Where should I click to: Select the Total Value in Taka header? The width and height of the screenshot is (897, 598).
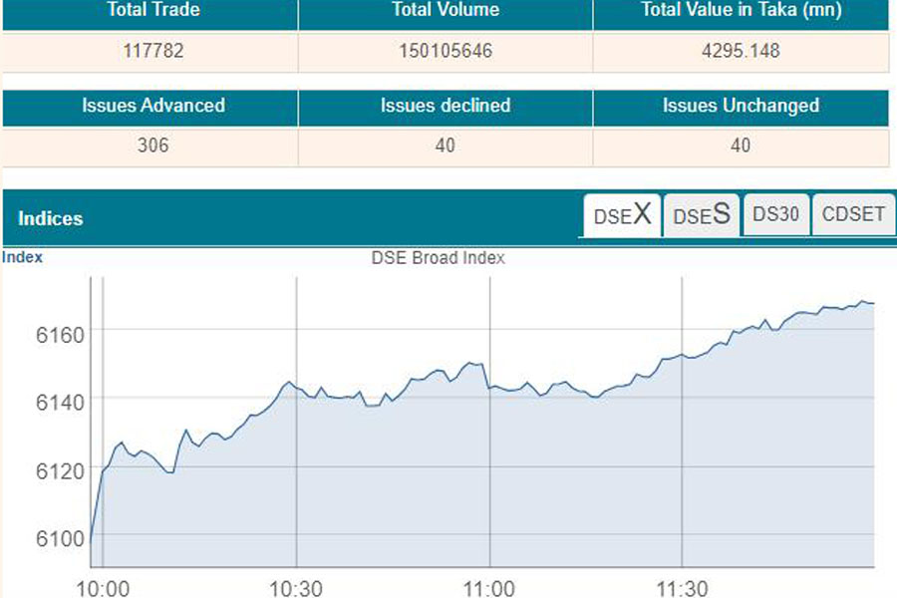click(741, 11)
